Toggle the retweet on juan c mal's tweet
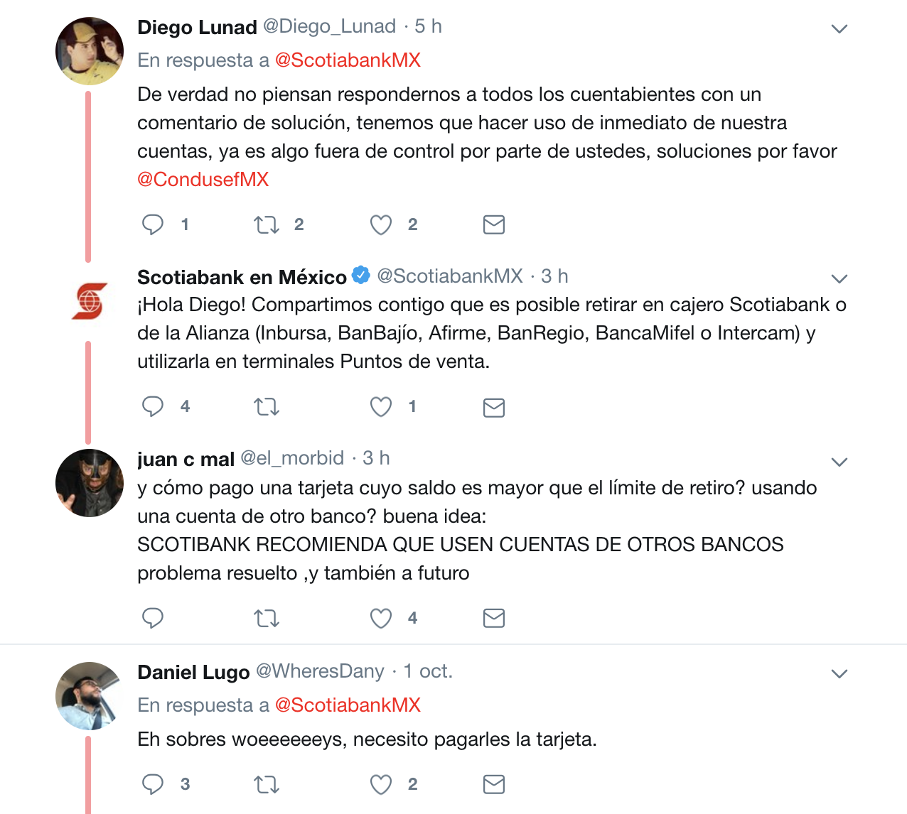The height and width of the screenshot is (814, 907). point(266,618)
